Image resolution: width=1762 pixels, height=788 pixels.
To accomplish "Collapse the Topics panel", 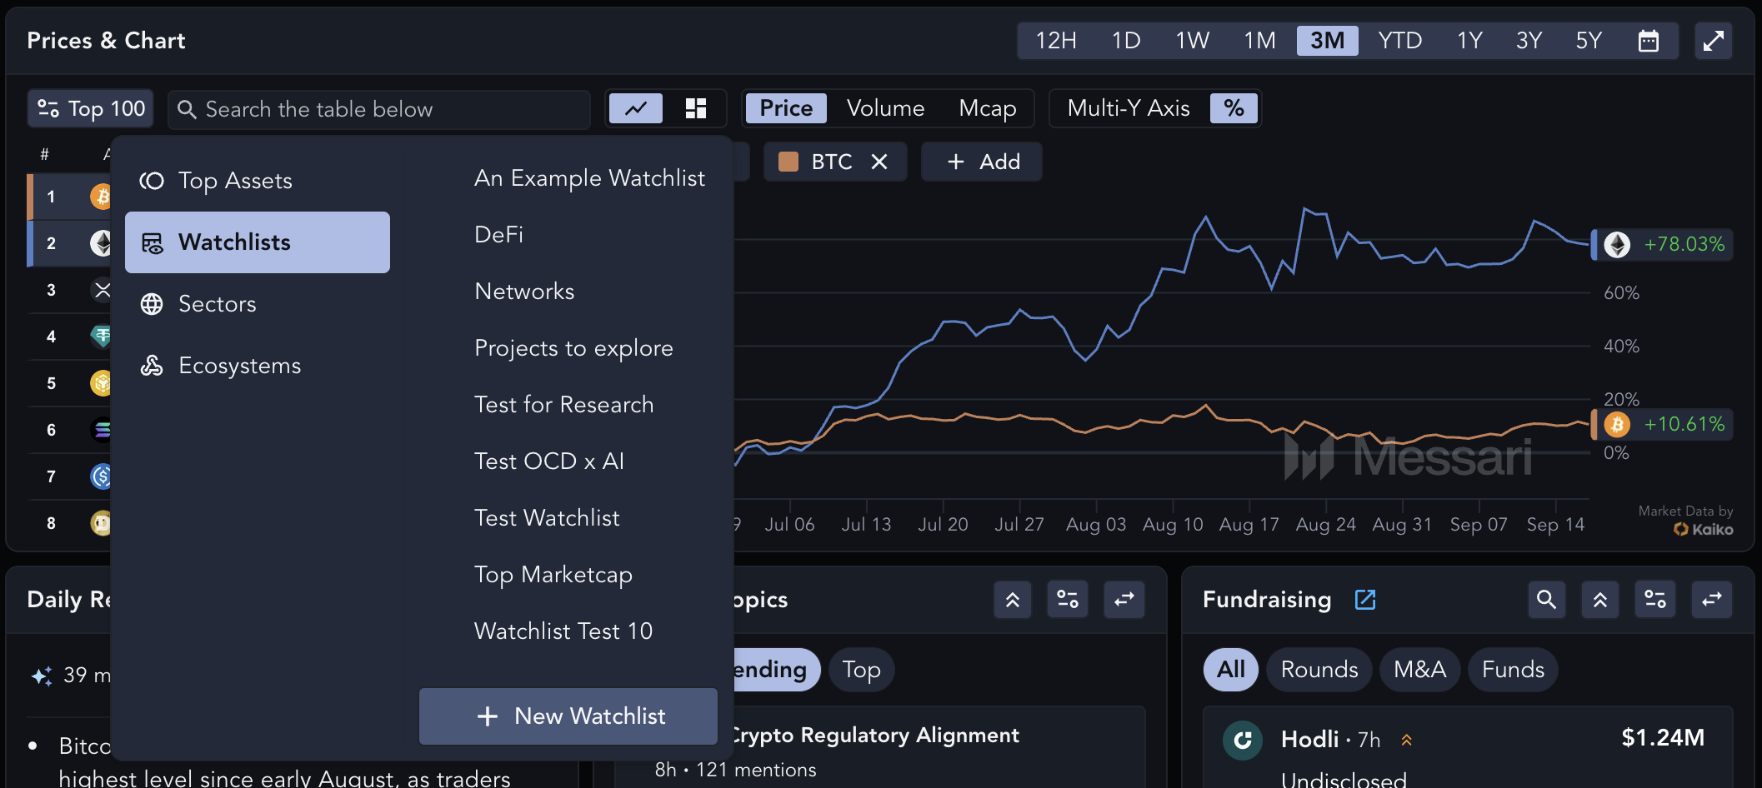I will click(1013, 600).
